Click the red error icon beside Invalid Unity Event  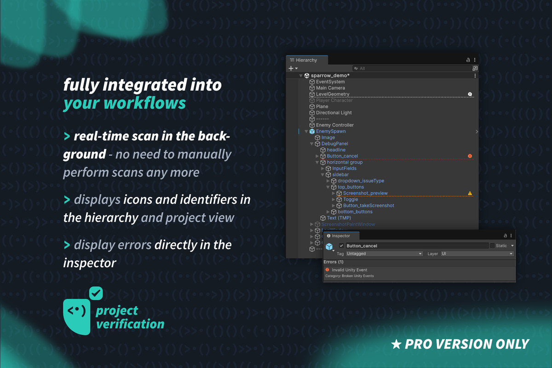[x=327, y=270]
